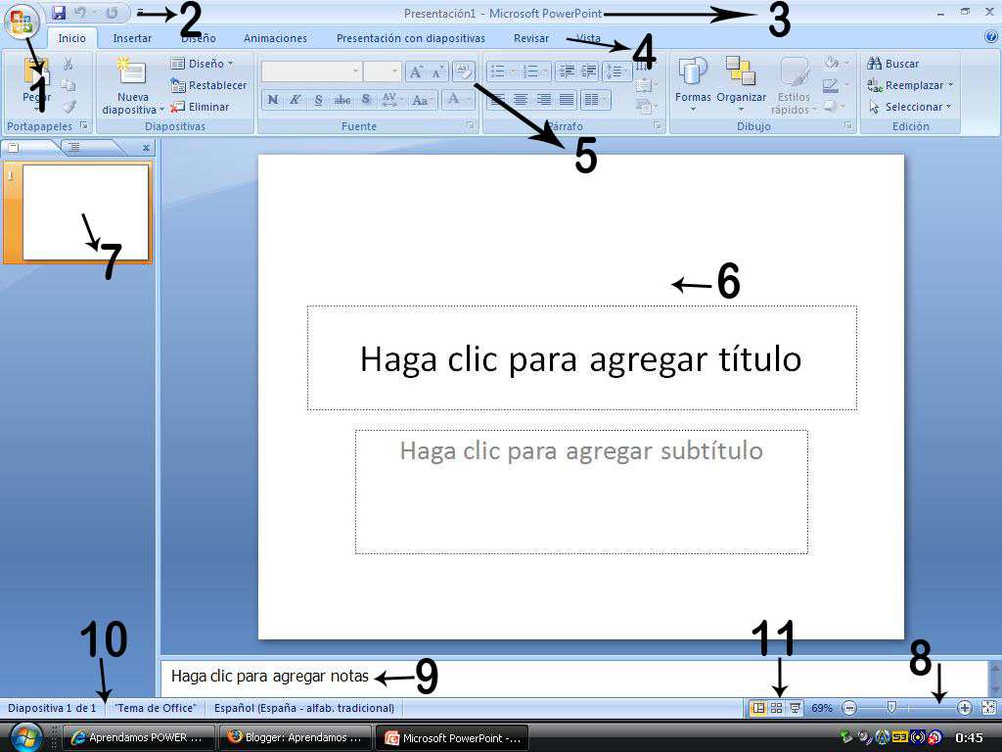Toggle underline S formatting

click(318, 100)
